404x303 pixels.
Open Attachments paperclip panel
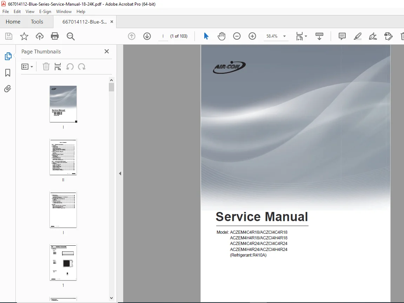(x=8, y=89)
